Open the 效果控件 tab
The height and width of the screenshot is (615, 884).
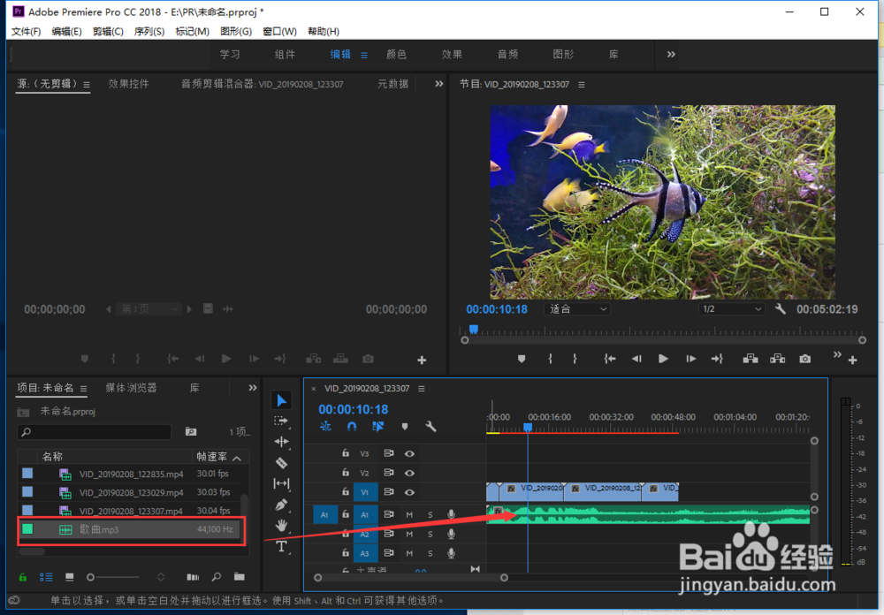(x=128, y=84)
